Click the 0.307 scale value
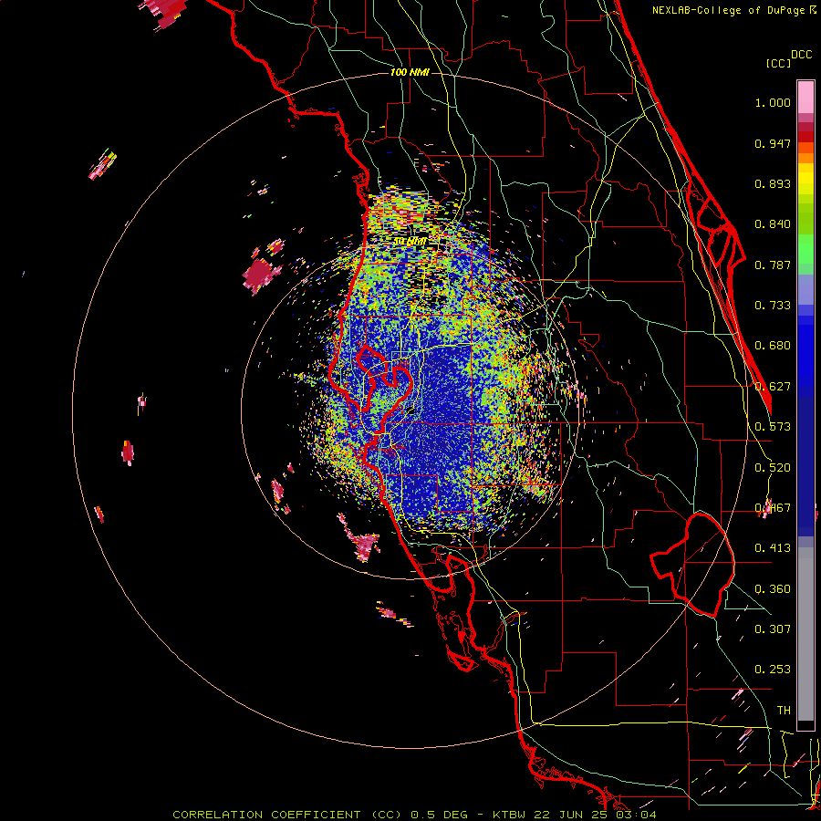 (773, 629)
